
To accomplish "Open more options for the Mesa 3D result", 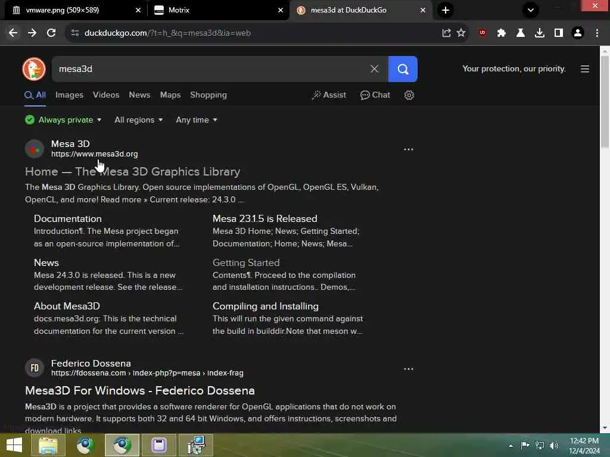I will tap(409, 149).
